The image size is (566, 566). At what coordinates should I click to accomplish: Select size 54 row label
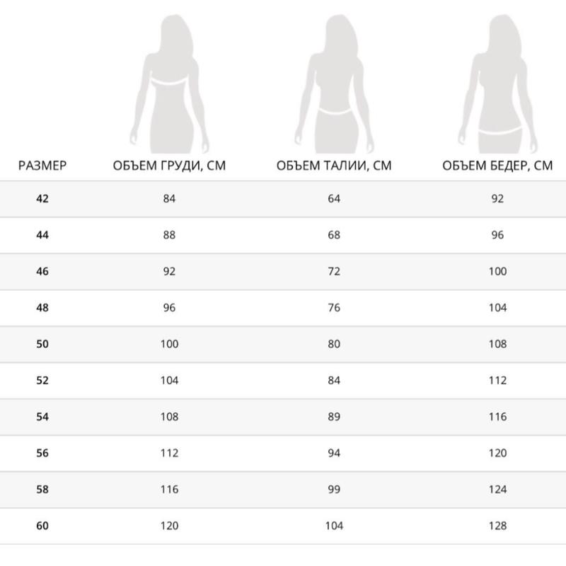(x=42, y=417)
